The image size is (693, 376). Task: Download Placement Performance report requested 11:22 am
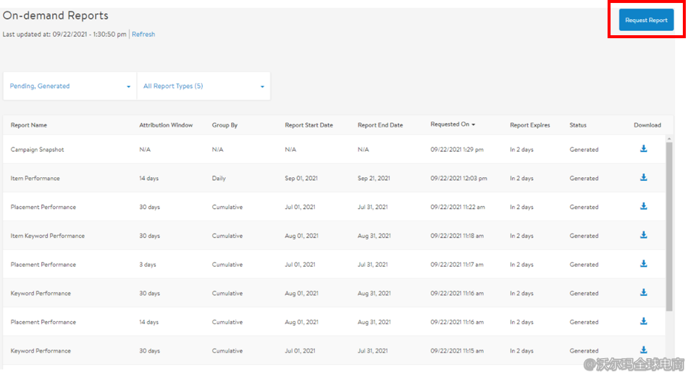pyautogui.click(x=643, y=206)
